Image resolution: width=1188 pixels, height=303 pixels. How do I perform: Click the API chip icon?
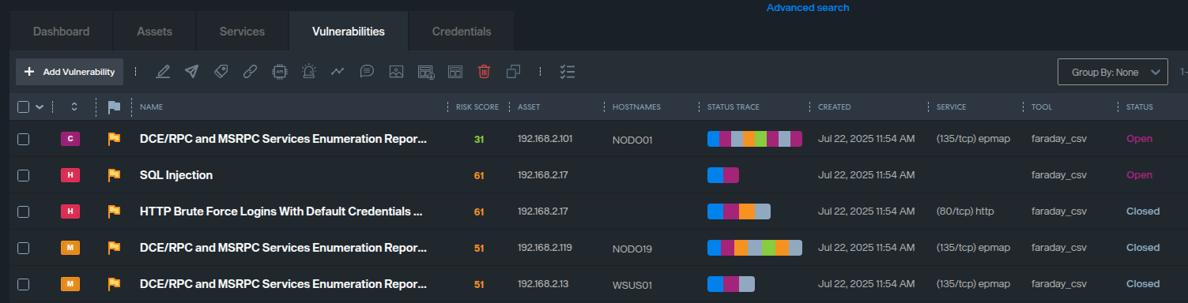pos(279,72)
